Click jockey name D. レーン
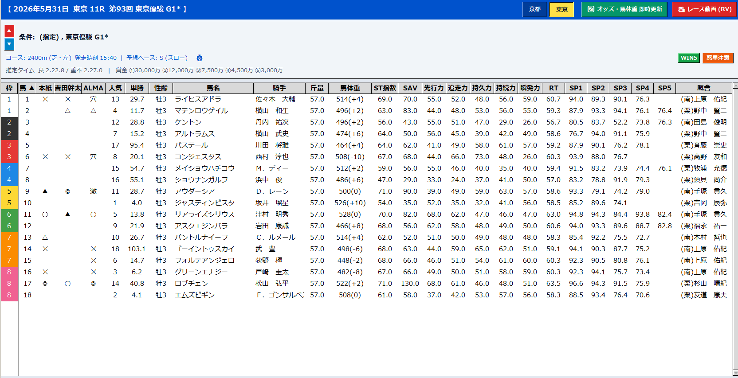Image resolution: width=738 pixels, height=378 pixels. pos(272,191)
